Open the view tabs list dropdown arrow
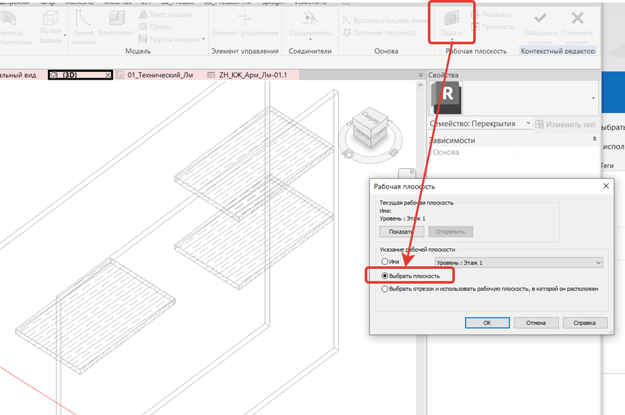This screenshot has height=415, width=625. pos(420,75)
